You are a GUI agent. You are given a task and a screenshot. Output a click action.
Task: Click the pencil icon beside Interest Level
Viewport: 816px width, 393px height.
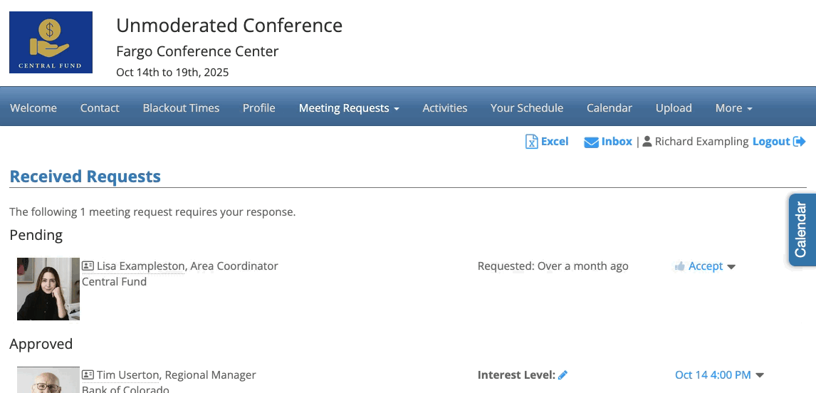563,375
